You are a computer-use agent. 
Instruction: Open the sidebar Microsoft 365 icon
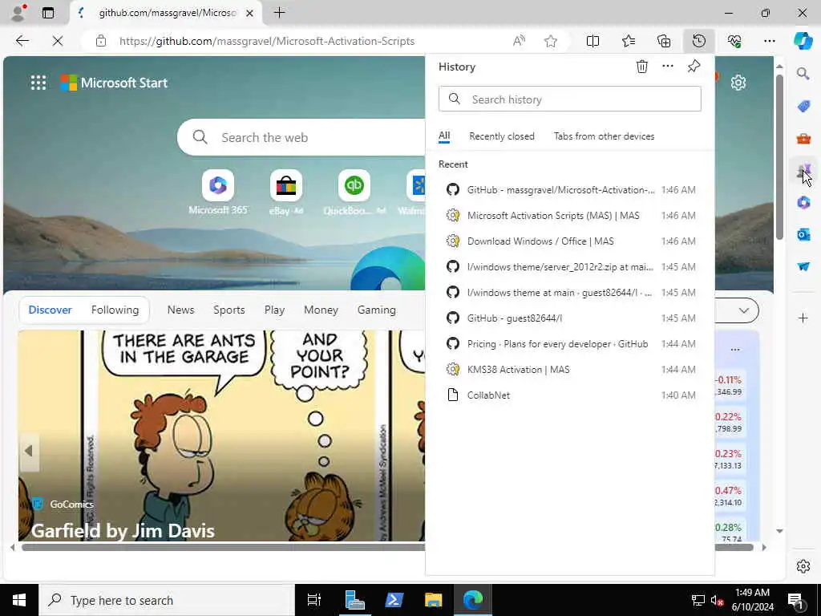click(x=803, y=202)
